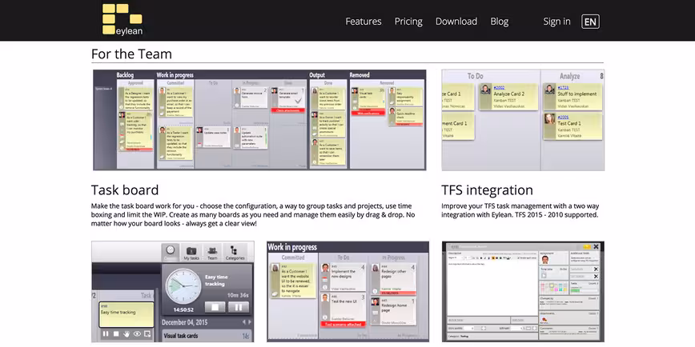Viewport: 695px width, 347px height.
Task: Toggle the eye icon under the yellow task card
Action: [x=137, y=334]
